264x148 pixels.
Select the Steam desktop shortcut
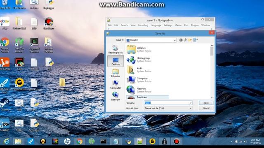click(x=5, y=105)
